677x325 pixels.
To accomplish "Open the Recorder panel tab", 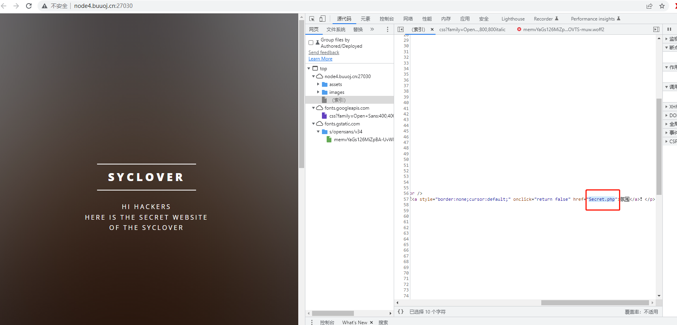I will pos(546,19).
